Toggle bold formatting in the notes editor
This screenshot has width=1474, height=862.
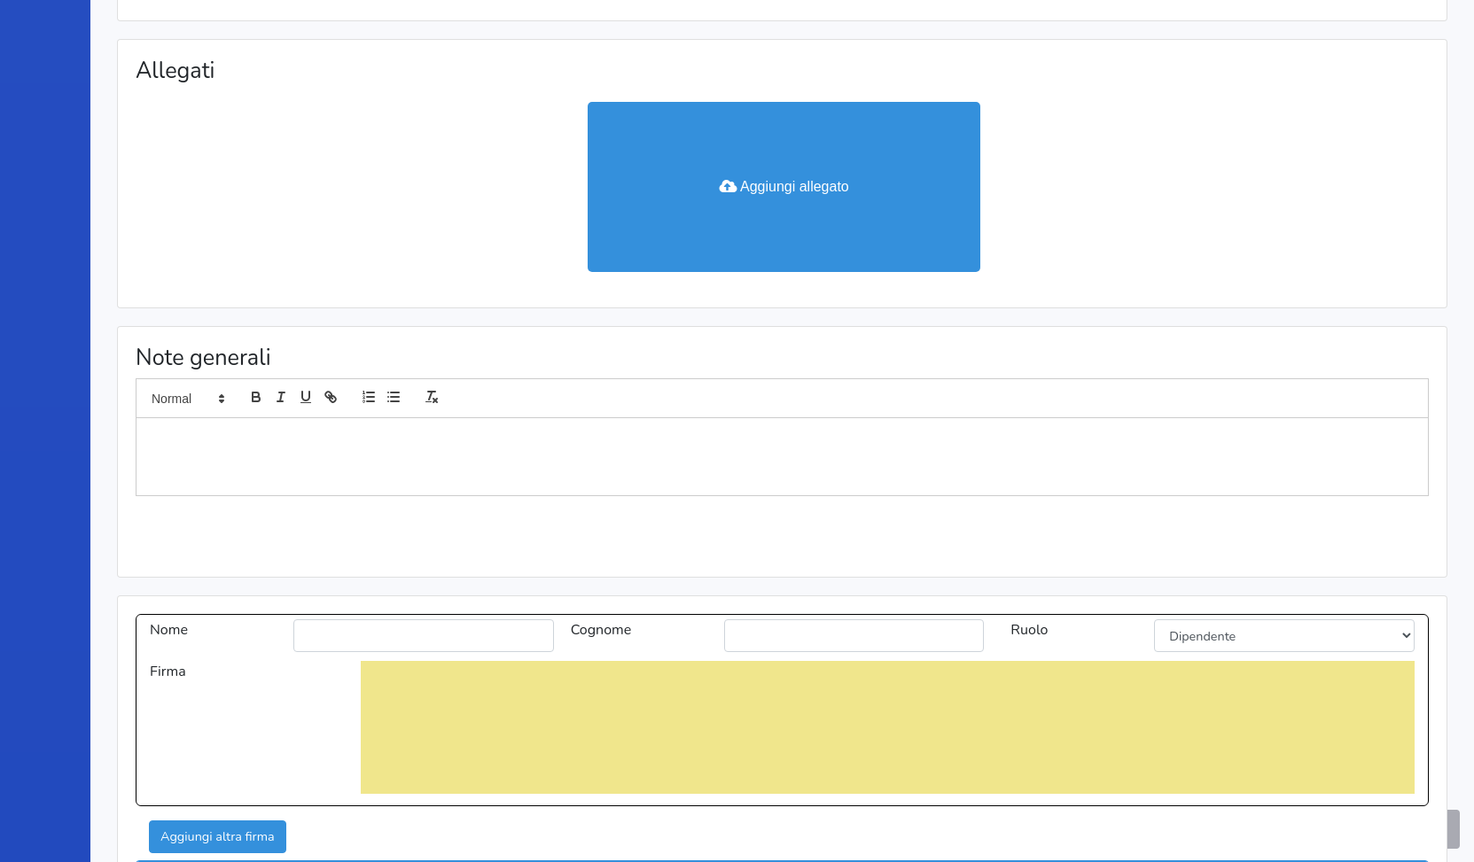point(255,398)
